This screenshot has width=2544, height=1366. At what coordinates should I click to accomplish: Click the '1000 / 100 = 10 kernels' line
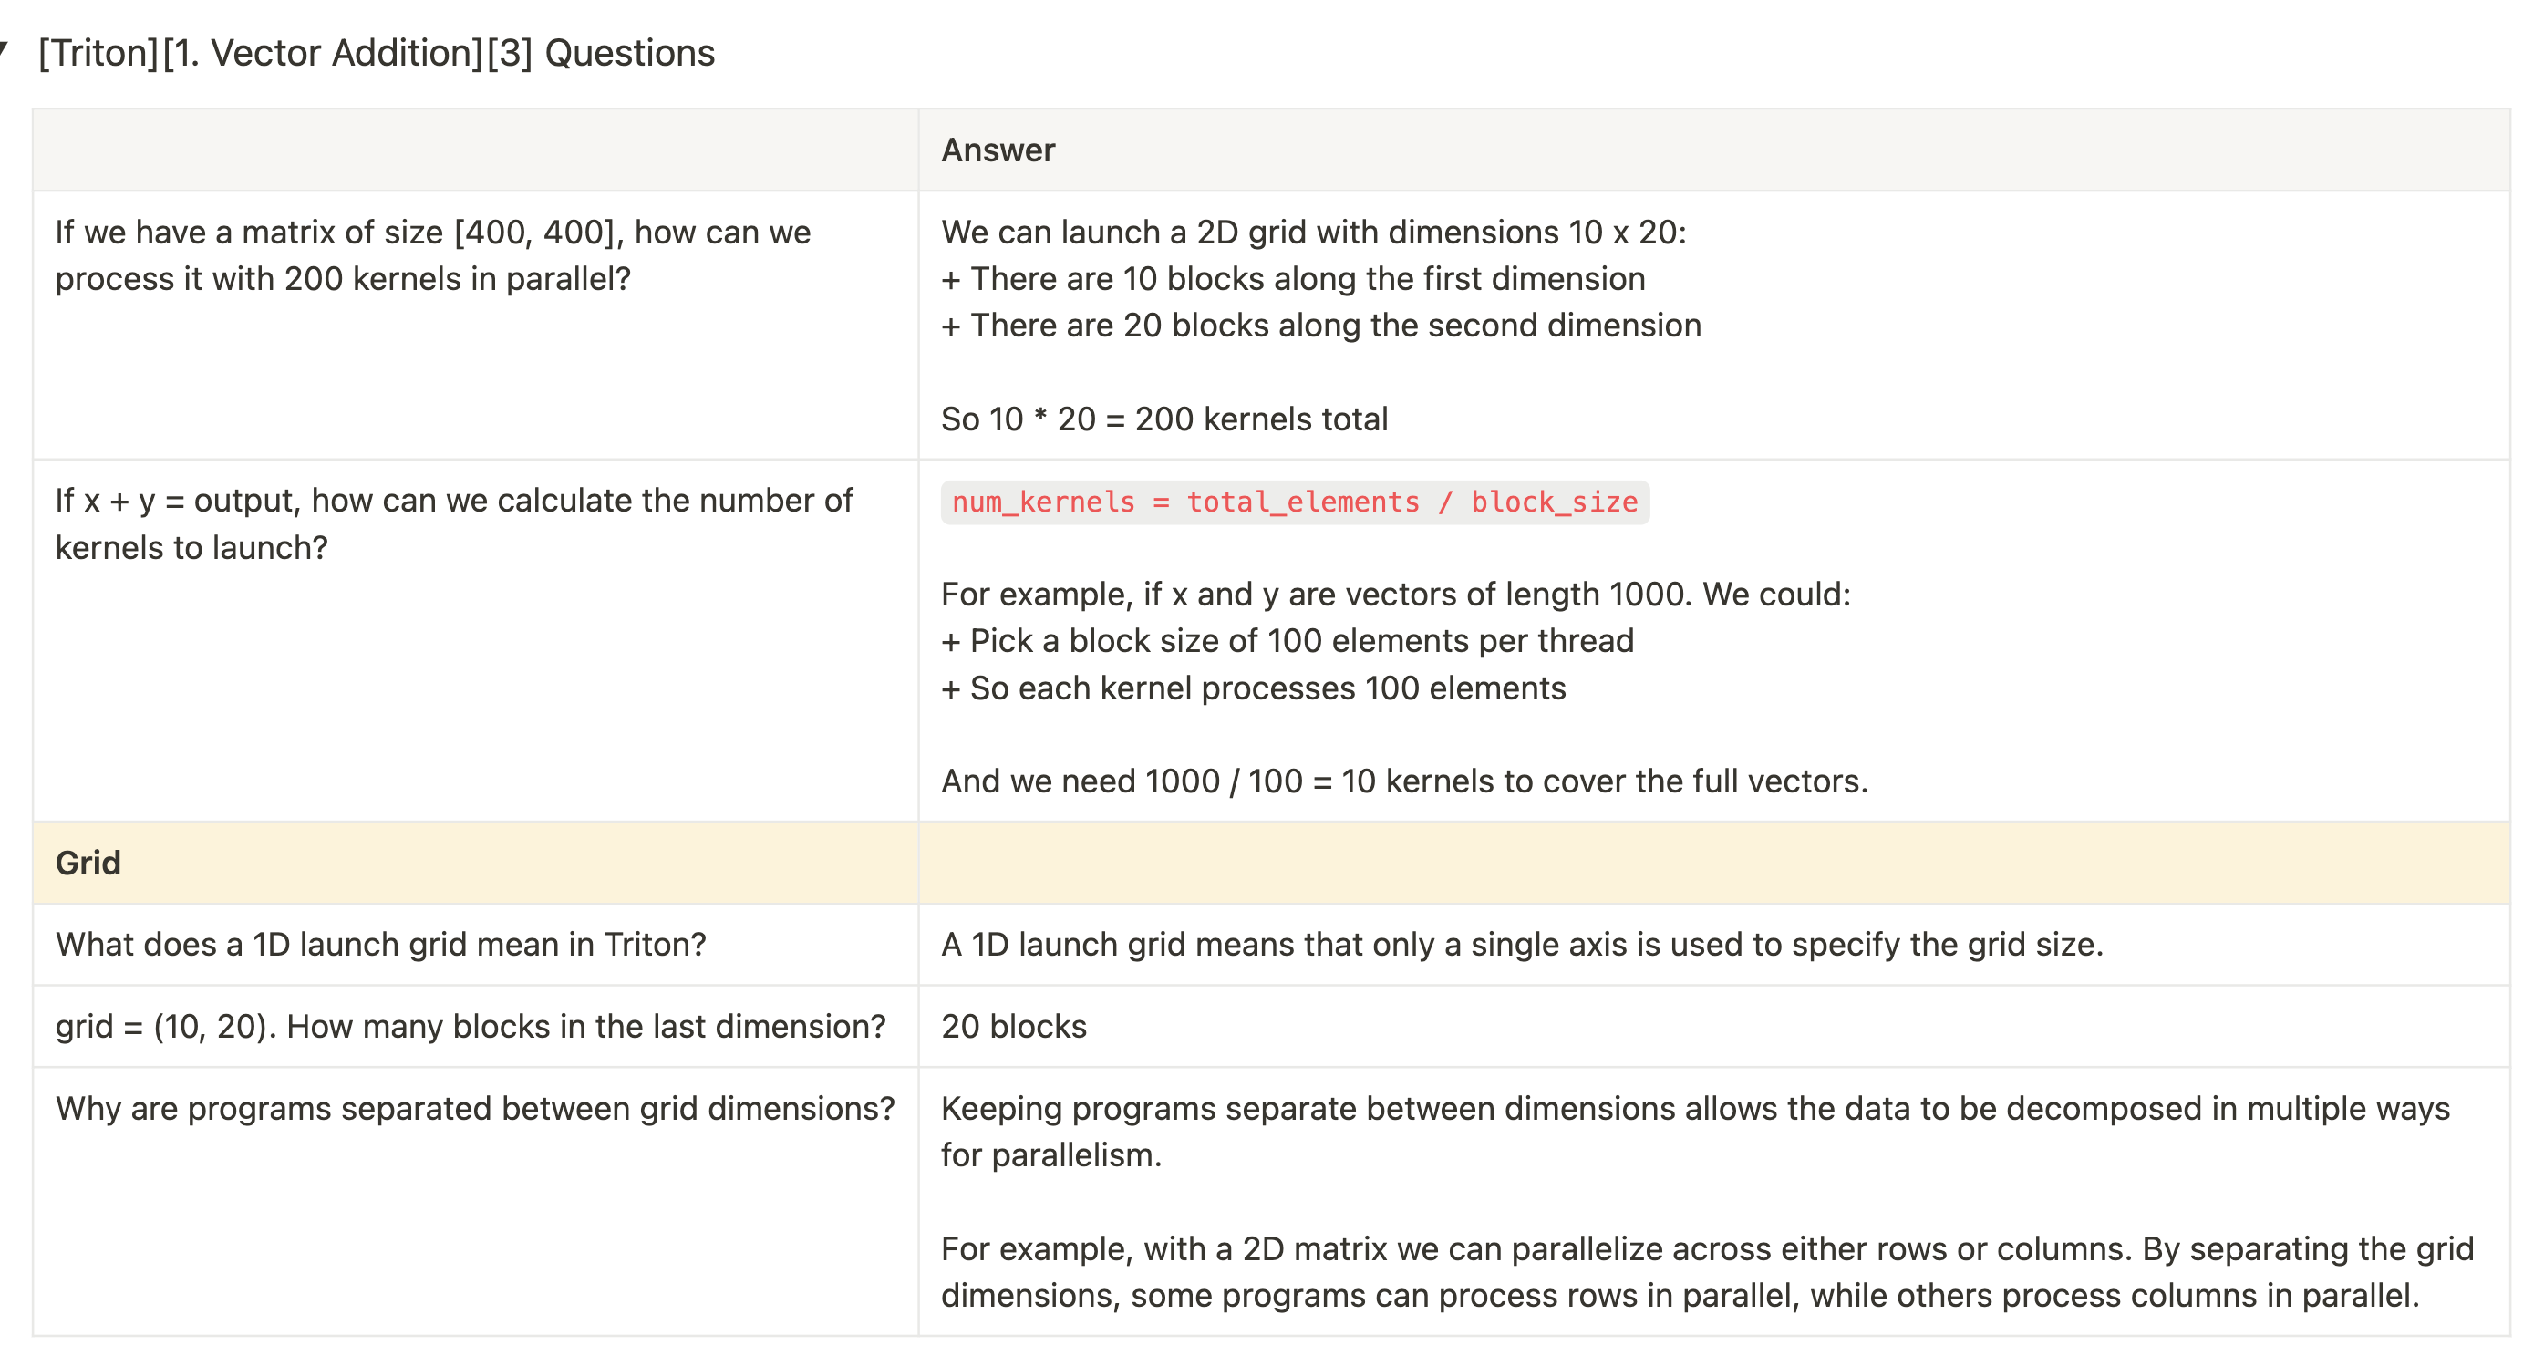coord(1403,781)
